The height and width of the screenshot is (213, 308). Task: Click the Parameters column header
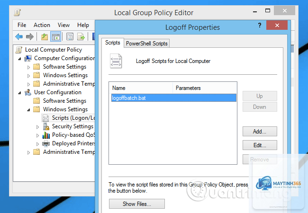point(205,88)
